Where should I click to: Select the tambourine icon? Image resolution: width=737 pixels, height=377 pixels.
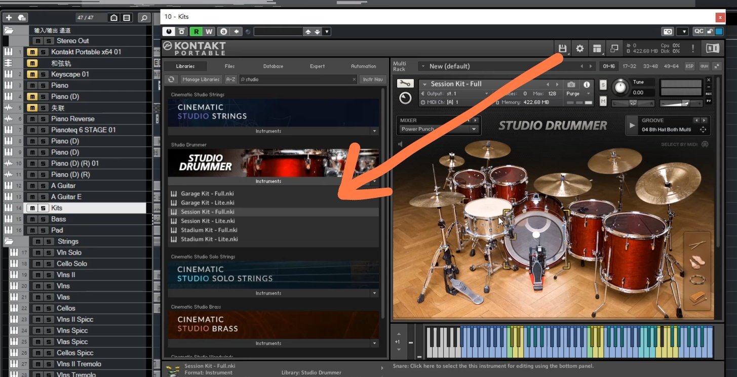coord(697,280)
